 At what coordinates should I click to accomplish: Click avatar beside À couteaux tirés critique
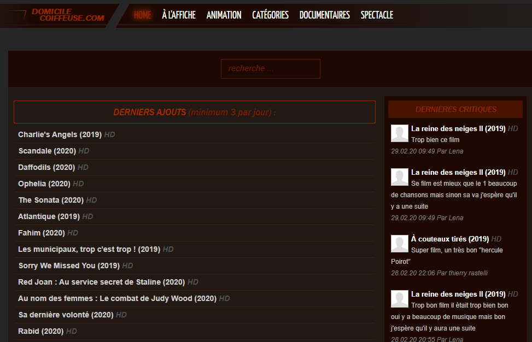coord(399,243)
